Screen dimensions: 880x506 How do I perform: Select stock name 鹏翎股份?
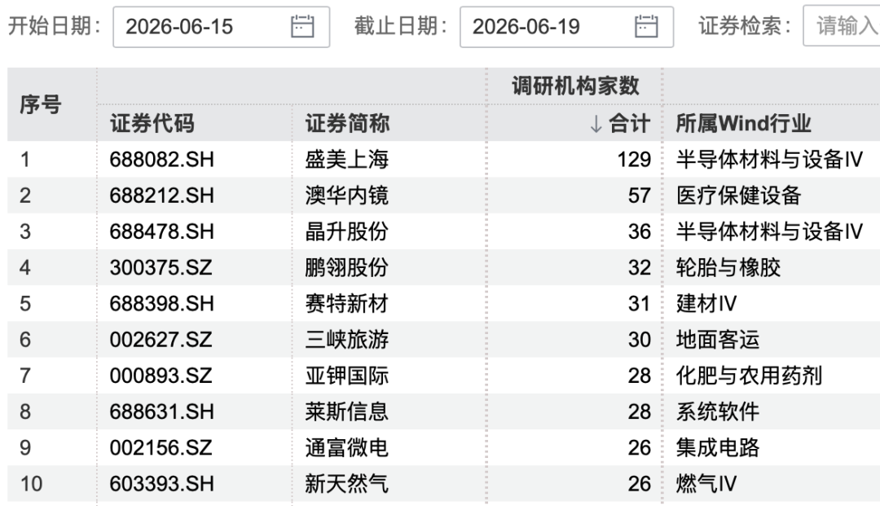tap(347, 267)
